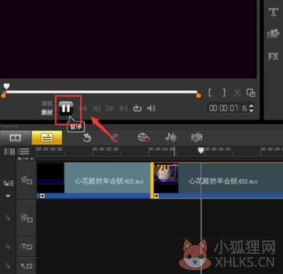Click the first clip's audio marker icon
This screenshot has width=283, height=274.
(43, 196)
